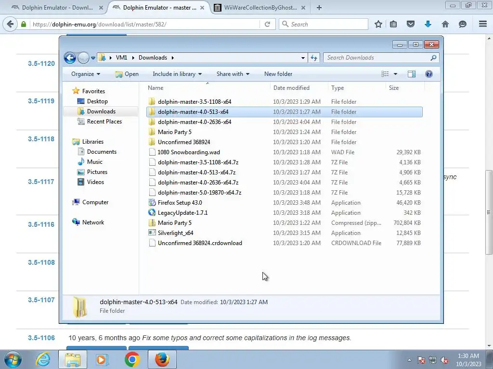
Task: Click the Explorer help icon
Action: coord(428,74)
